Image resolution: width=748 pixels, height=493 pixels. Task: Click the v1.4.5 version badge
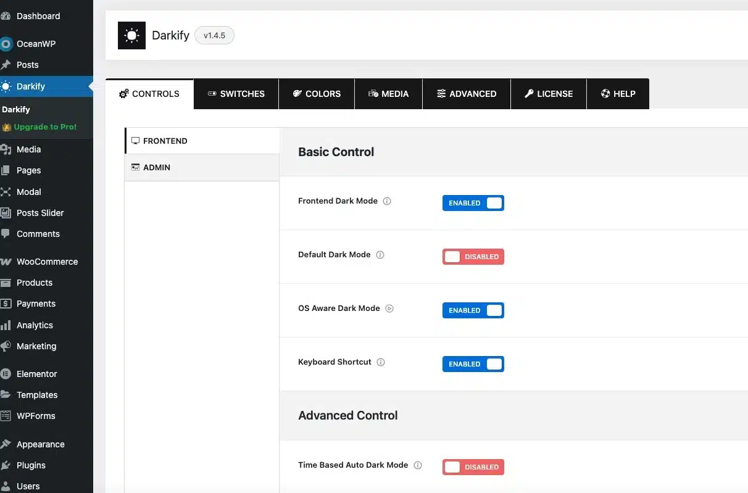214,36
